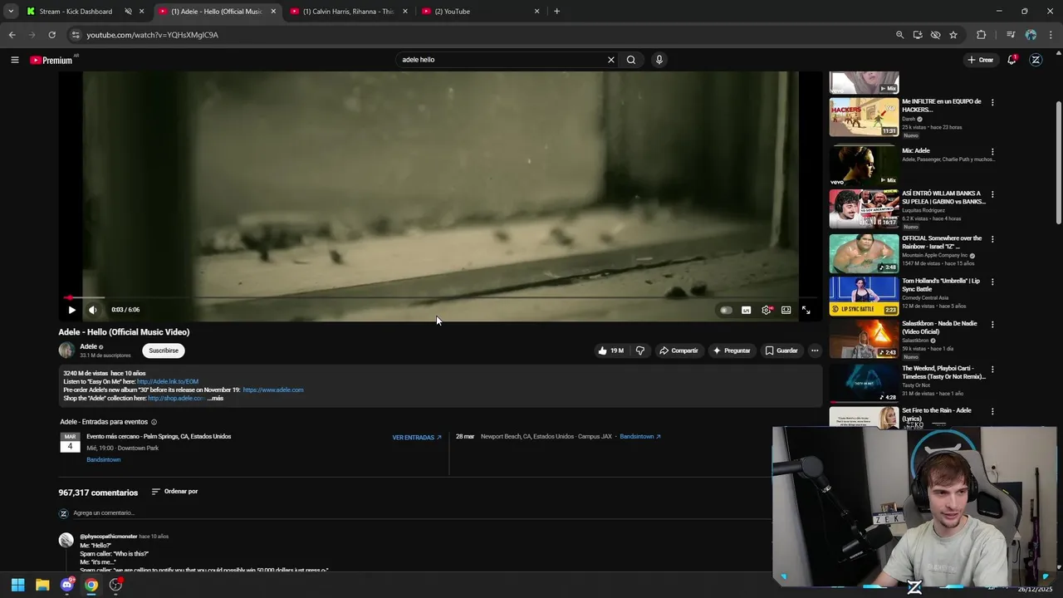The width and height of the screenshot is (1063, 598).
Task: Open options menu for Mix: Adele
Action: (x=992, y=152)
